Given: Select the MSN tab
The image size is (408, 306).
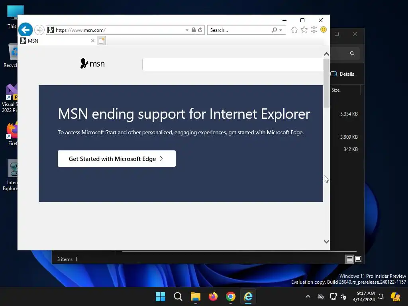Looking at the screenshot, I should point(57,41).
